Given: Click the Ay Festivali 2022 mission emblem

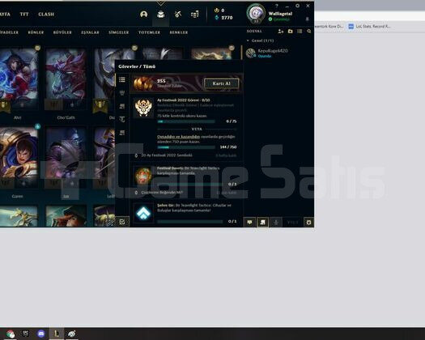Looking at the screenshot, I should [x=143, y=108].
